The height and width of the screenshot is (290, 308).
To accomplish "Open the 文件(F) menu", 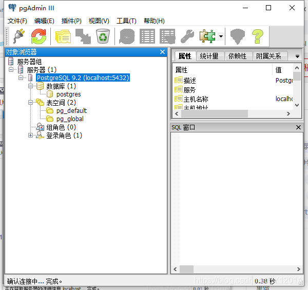I will pos(17,21).
